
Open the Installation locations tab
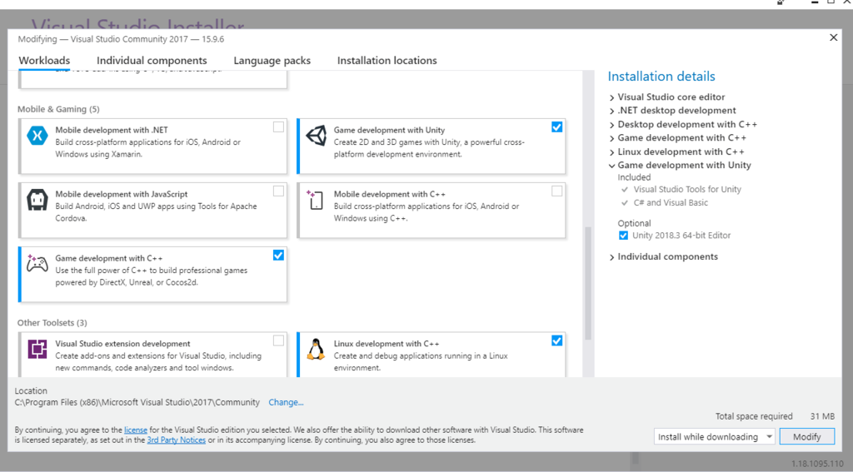pos(387,61)
